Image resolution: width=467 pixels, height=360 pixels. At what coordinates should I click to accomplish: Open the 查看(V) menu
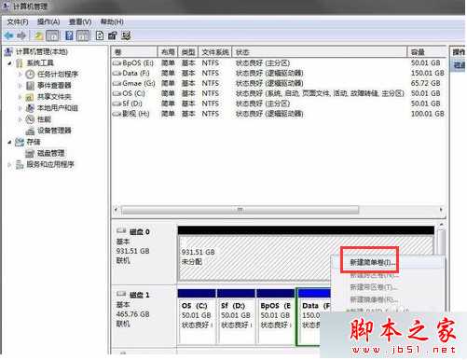tap(80, 22)
